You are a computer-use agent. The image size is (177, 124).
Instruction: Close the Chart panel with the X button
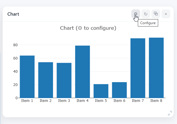tap(166, 14)
